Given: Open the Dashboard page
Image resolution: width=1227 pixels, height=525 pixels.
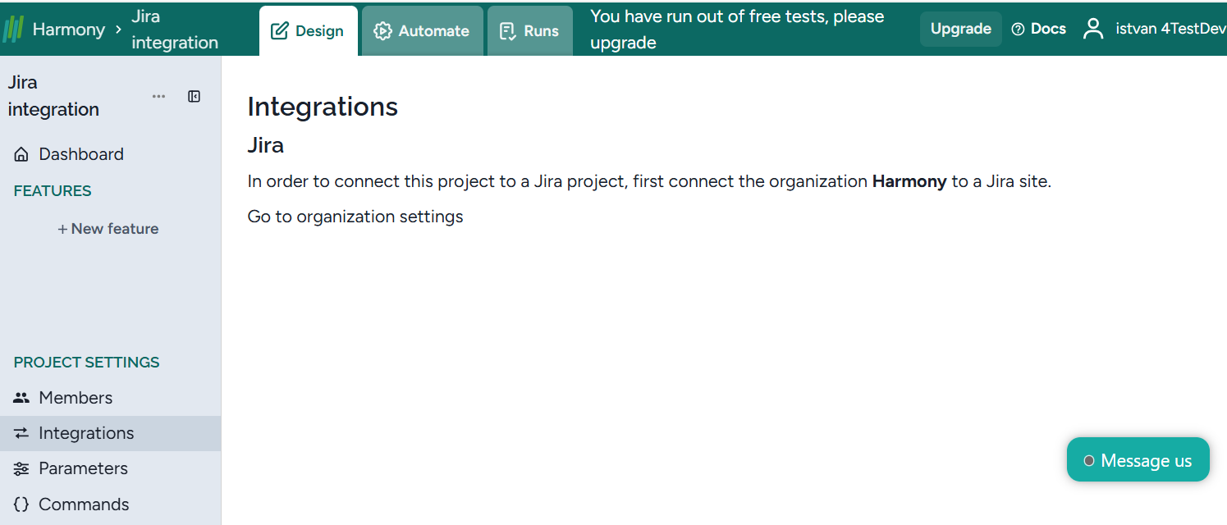Looking at the screenshot, I should (x=81, y=154).
